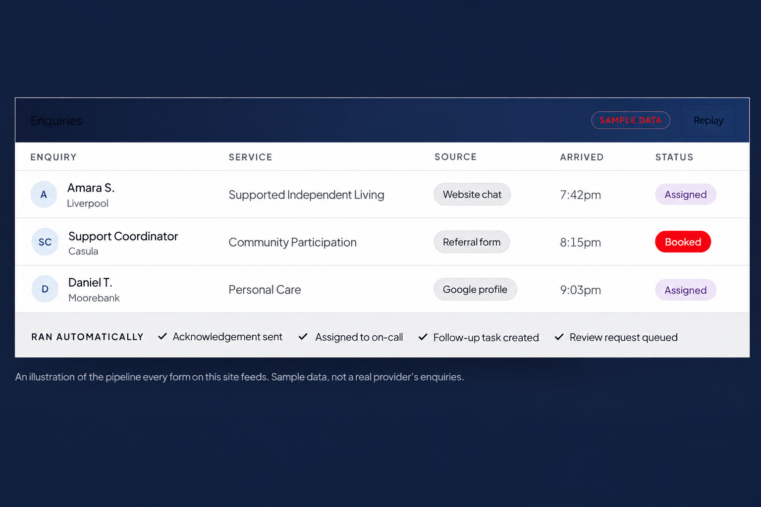761x507 pixels.
Task: Click Assigned status for Daniel T.
Action: [686, 290]
